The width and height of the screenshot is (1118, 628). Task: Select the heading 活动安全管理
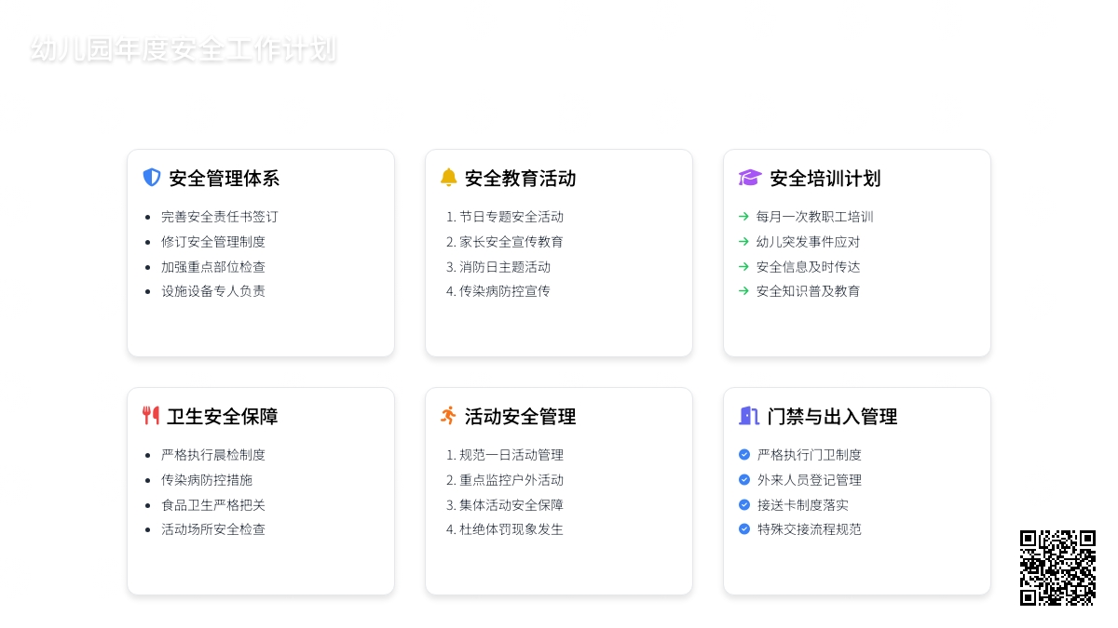click(x=521, y=416)
